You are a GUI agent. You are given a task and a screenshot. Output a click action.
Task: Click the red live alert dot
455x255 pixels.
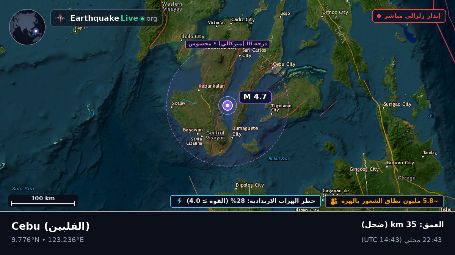pyautogui.click(x=379, y=16)
